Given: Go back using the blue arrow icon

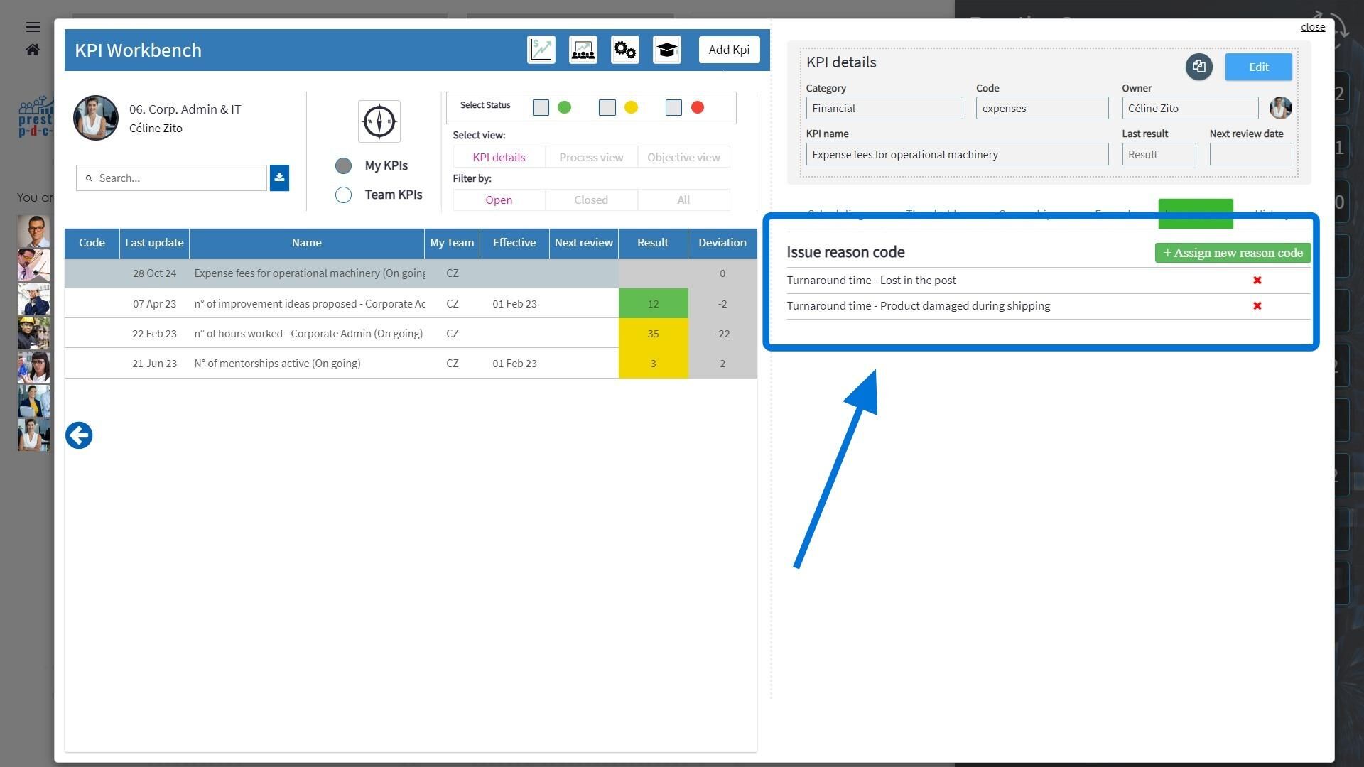Looking at the screenshot, I should tap(79, 435).
